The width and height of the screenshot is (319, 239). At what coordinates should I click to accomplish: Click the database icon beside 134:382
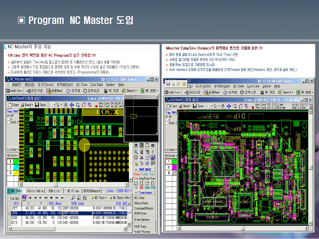[24, 198]
